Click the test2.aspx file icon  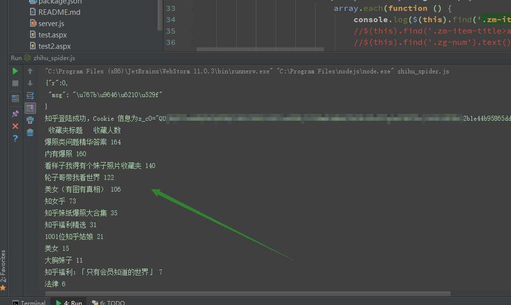33,46
